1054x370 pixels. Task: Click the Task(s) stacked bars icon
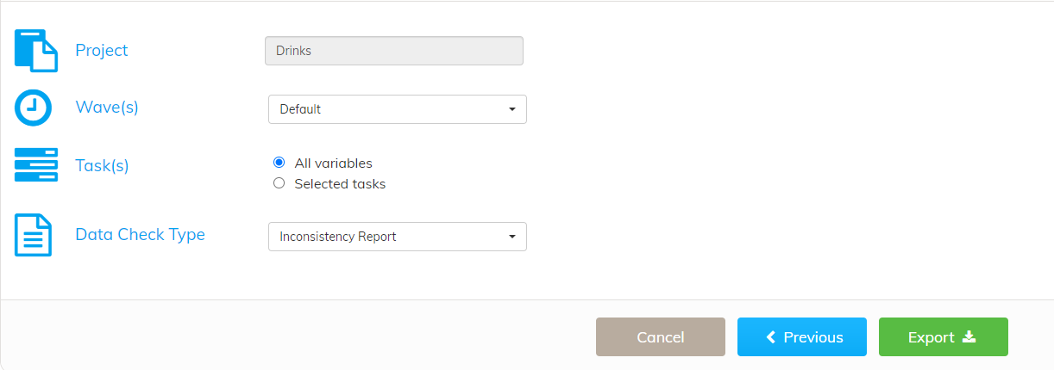pyautogui.click(x=36, y=164)
